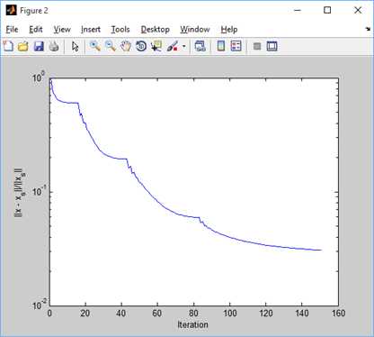Toggle the Data Cursor tool
The image size is (374, 337).
coord(156,46)
